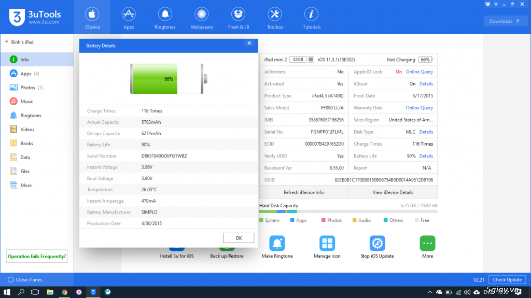Click the 32GB storage badge
This screenshot has width=531, height=298.
pos(298,60)
